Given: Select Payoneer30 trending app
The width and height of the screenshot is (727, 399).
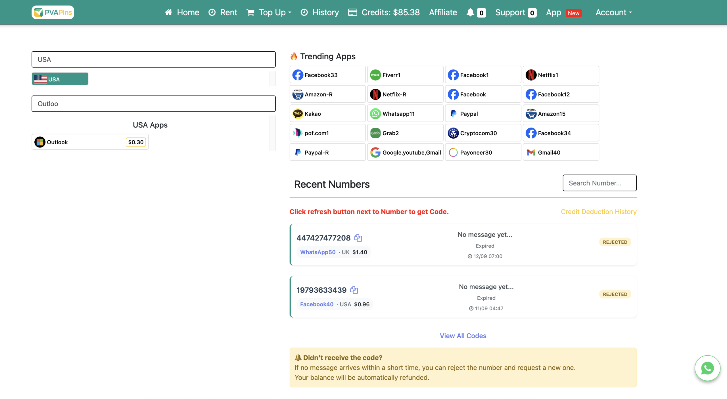Looking at the screenshot, I should (483, 152).
